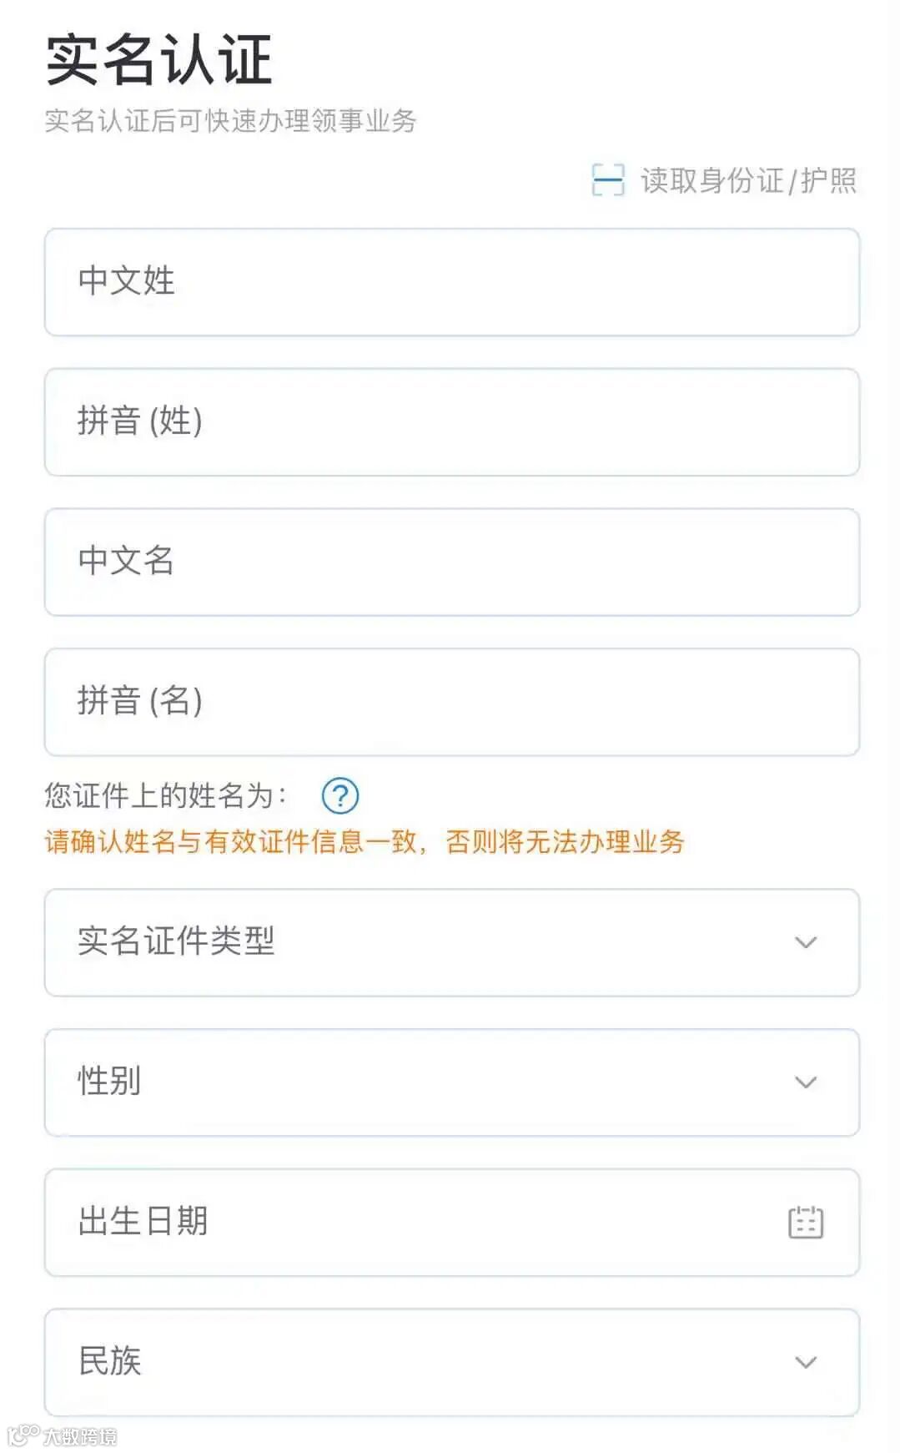This screenshot has height=1453, width=900.
Task: Open the question mark help icon
Action: point(340,795)
